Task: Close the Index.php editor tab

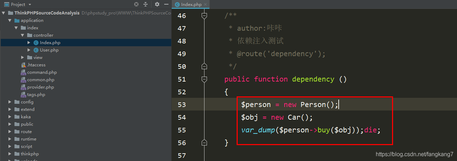Action: (205, 5)
